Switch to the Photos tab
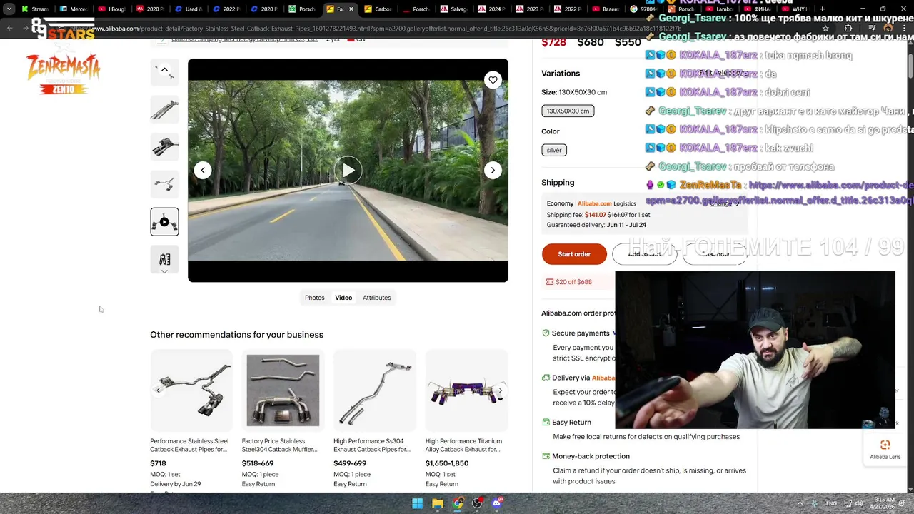Screen dimensions: 914x514 [x=314, y=298]
